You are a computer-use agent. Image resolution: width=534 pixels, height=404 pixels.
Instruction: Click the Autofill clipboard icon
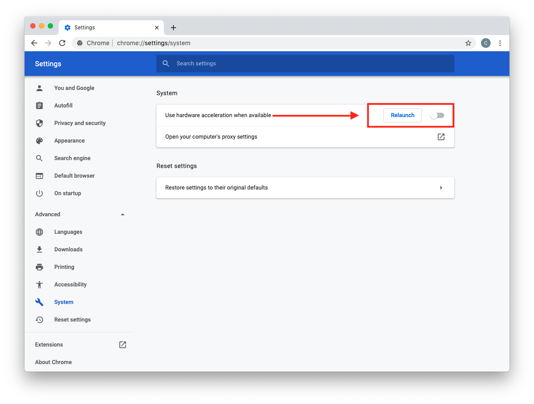click(39, 106)
